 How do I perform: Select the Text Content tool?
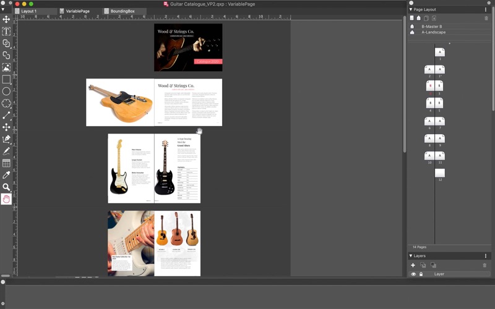click(6, 32)
